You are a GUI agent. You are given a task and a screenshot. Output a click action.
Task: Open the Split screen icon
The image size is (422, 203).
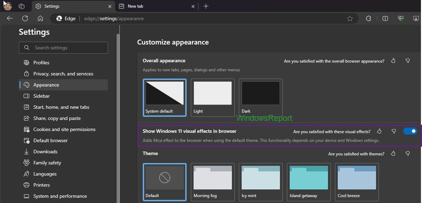(x=385, y=19)
